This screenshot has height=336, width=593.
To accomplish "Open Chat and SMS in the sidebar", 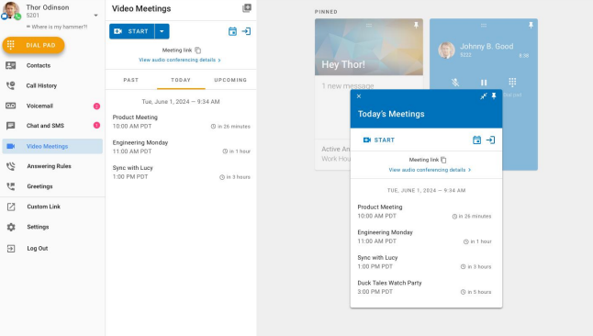I will [52, 126].
